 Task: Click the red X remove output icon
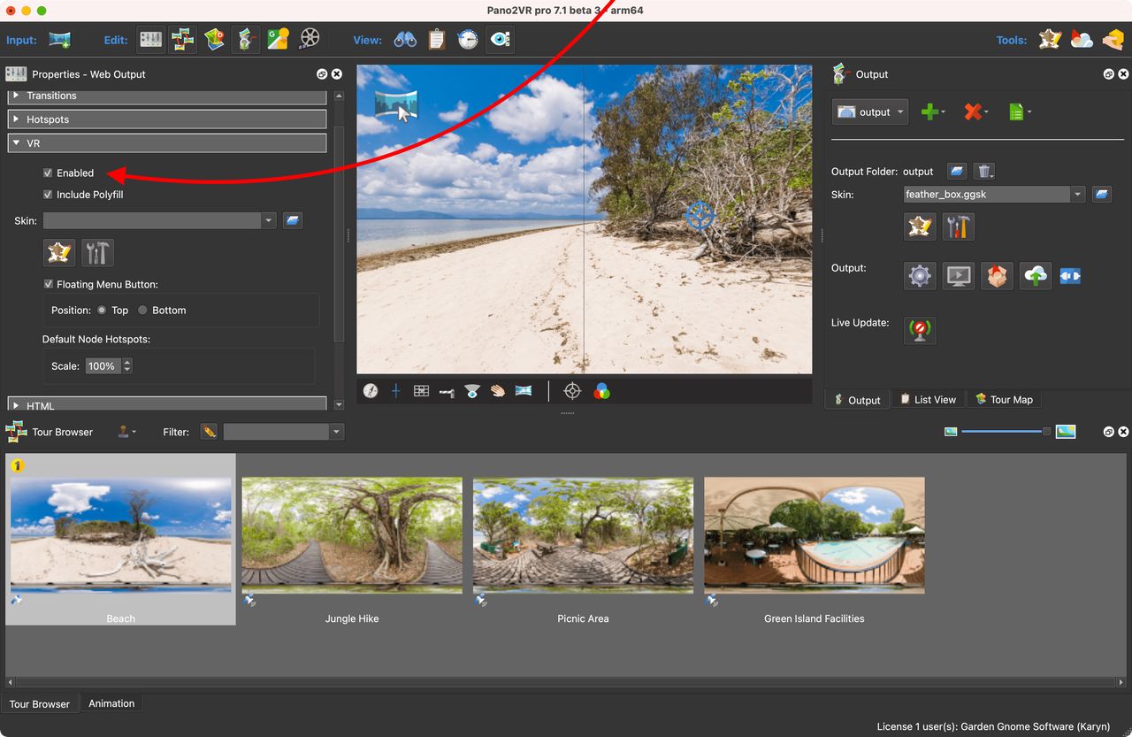click(x=973, y=112)
